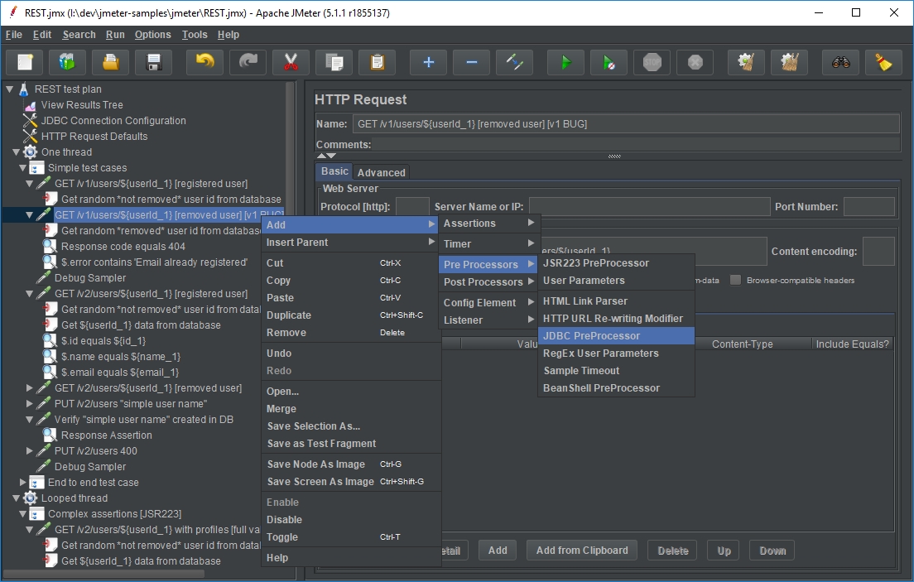Click the Add from Clipboard button

pos(582,551)
